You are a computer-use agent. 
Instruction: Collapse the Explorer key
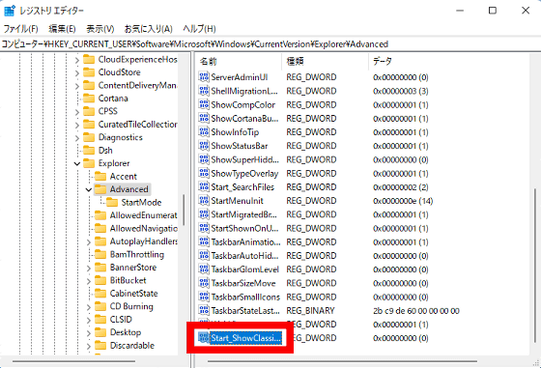[77, 164]
